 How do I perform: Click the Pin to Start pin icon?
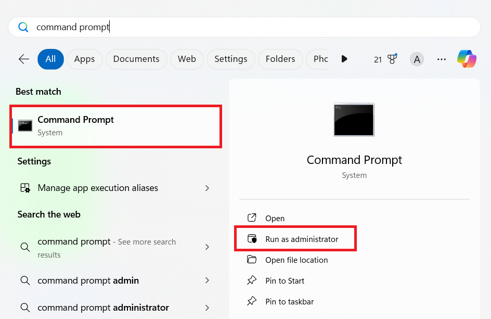pyautogui.click(x=252, y=280)
